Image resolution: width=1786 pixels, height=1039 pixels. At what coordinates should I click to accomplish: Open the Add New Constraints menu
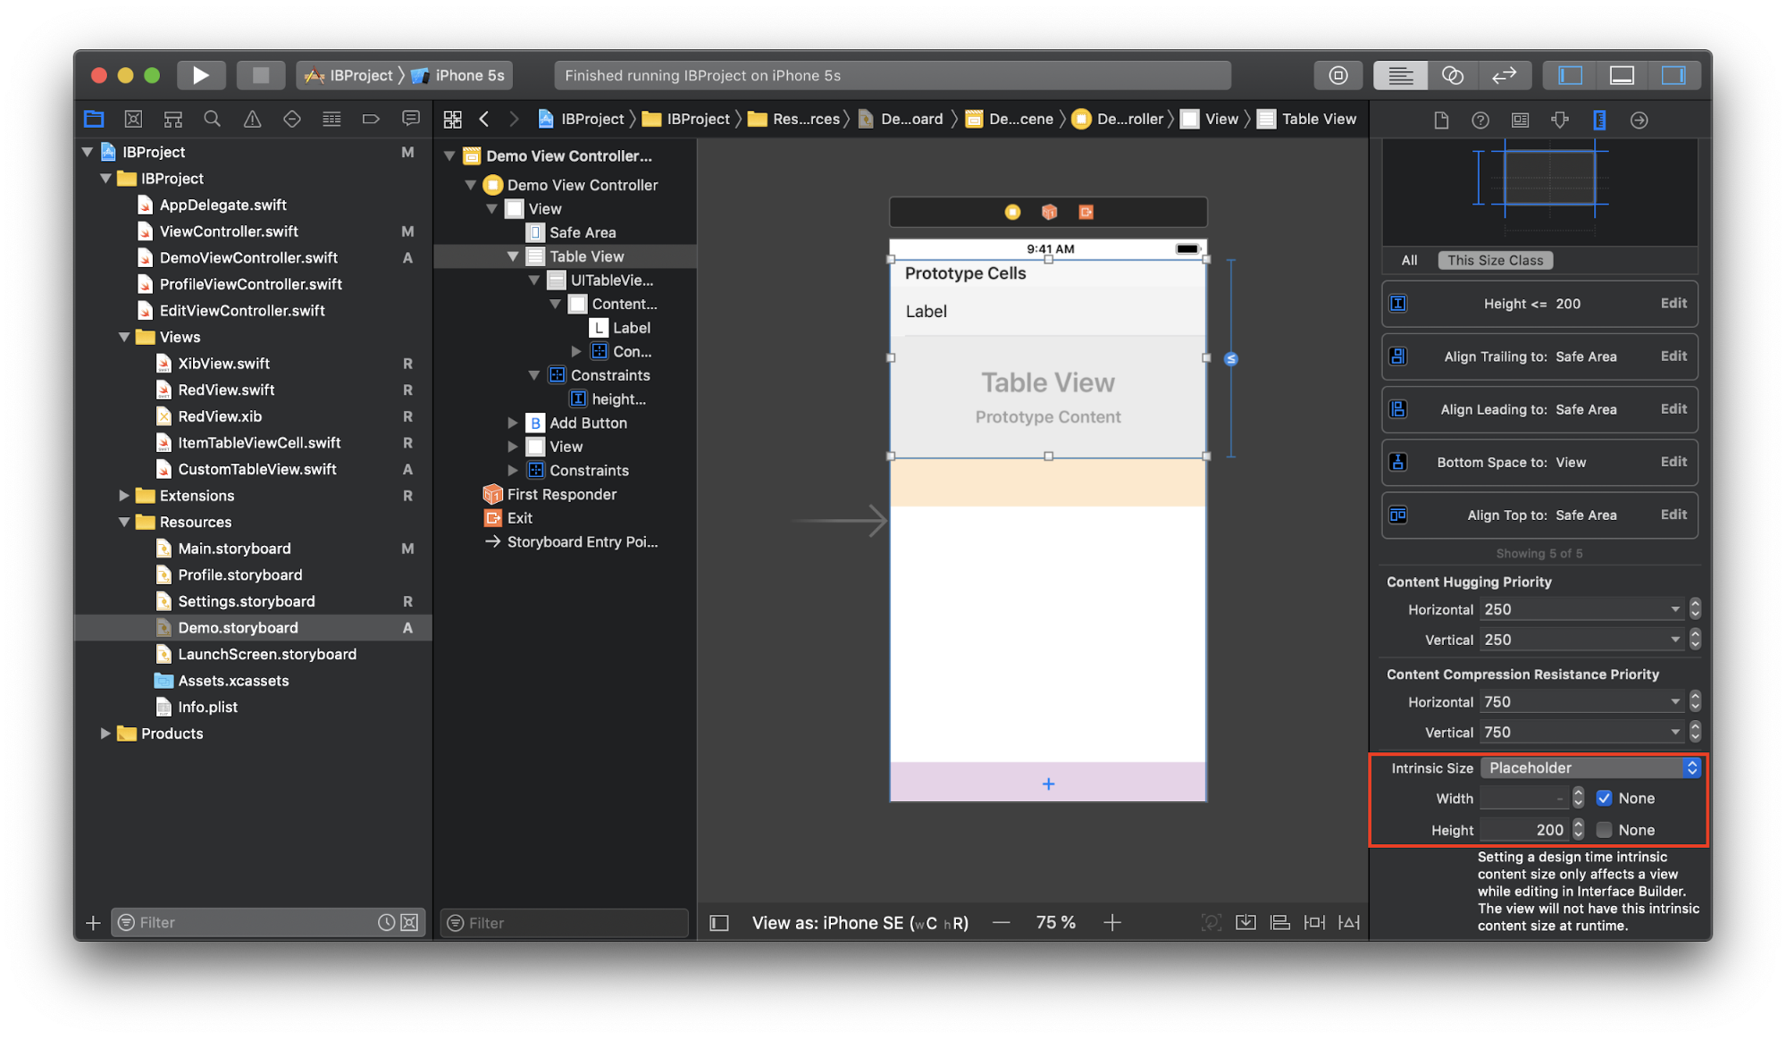pyautogui.click(x=1314, y=922)
